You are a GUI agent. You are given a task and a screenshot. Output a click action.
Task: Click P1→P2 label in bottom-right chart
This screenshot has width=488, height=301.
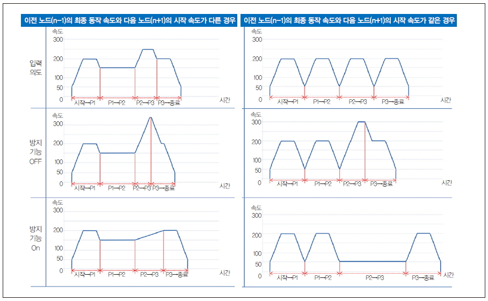[x=322, y=278]
